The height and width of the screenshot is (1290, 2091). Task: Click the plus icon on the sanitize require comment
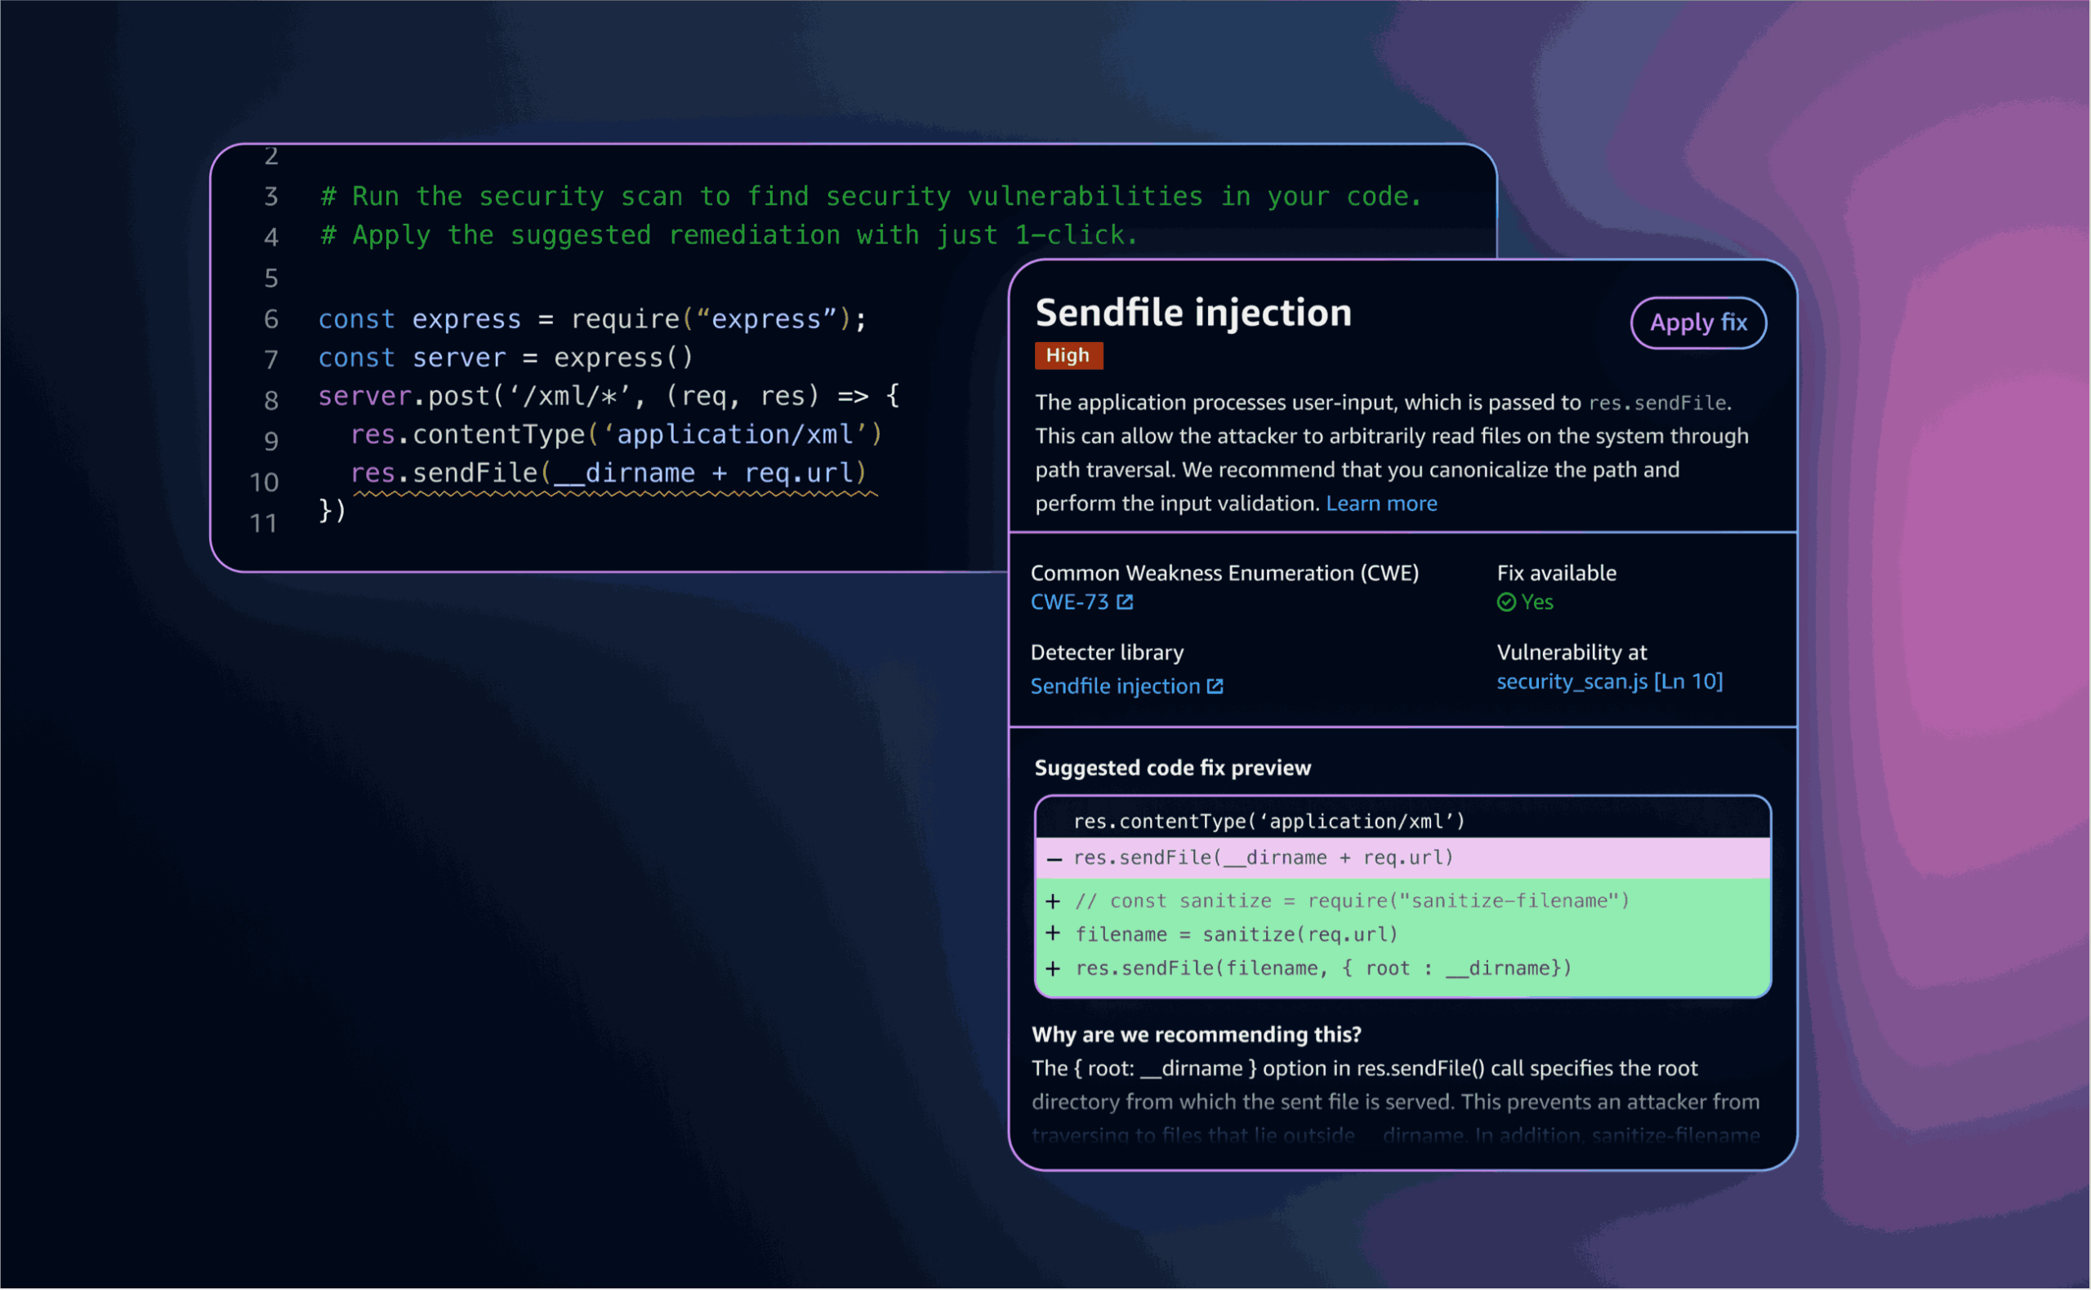(1053, 901)
